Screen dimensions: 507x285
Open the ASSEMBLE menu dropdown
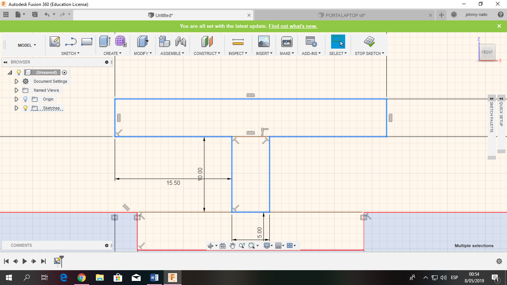173,53
